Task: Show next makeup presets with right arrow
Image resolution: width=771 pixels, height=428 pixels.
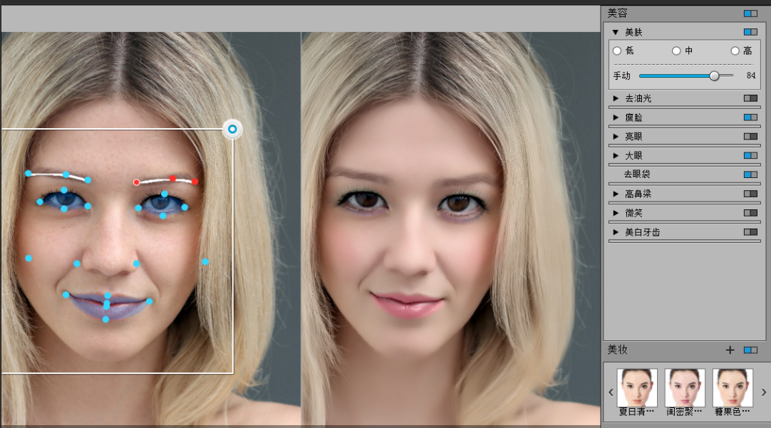Action: click(764, 392)
